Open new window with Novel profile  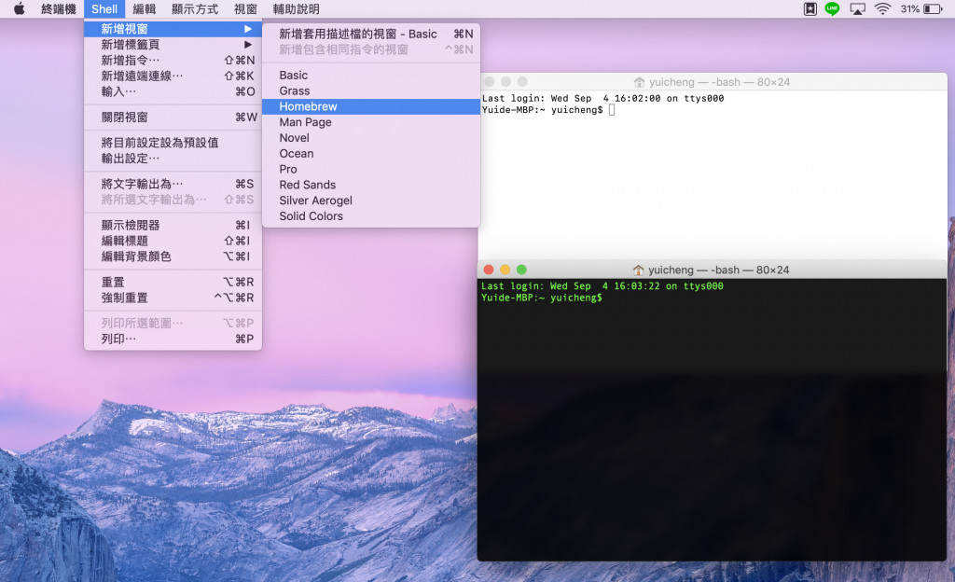click(x=371, y=138)
